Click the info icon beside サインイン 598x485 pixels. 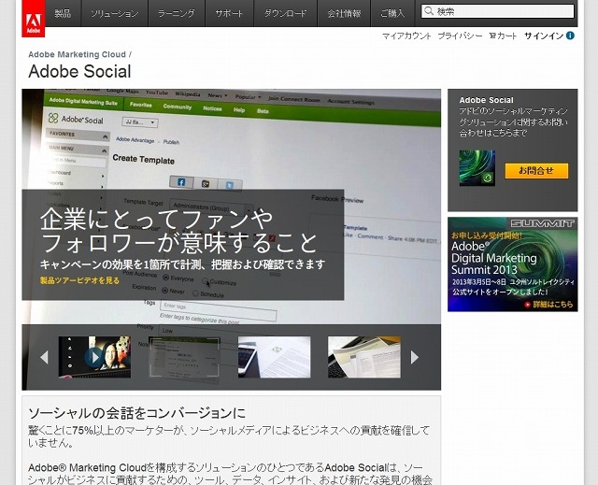pos(570,36)
